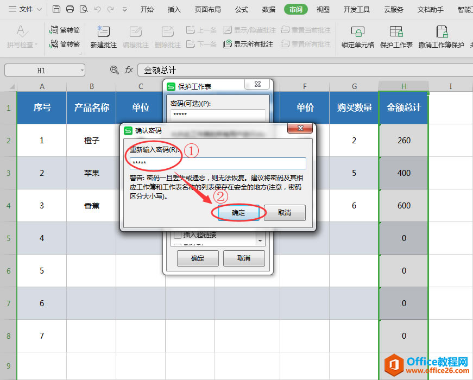Click the zoom magnifier beside the name box
The height and width of the screenshot is (380, 473).
click(114, 70)
